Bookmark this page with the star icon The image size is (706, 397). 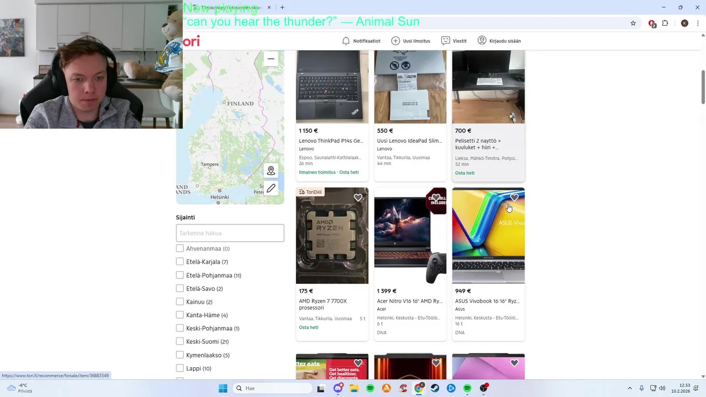tap(633, 23)
